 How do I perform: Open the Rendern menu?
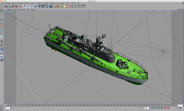pos(62,3)
